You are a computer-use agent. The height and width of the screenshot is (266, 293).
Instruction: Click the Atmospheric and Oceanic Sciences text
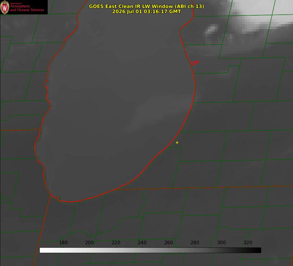(x=27, y=8)
